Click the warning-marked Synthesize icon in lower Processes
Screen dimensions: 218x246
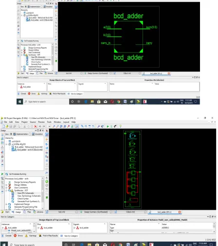(x=12, y=190)
